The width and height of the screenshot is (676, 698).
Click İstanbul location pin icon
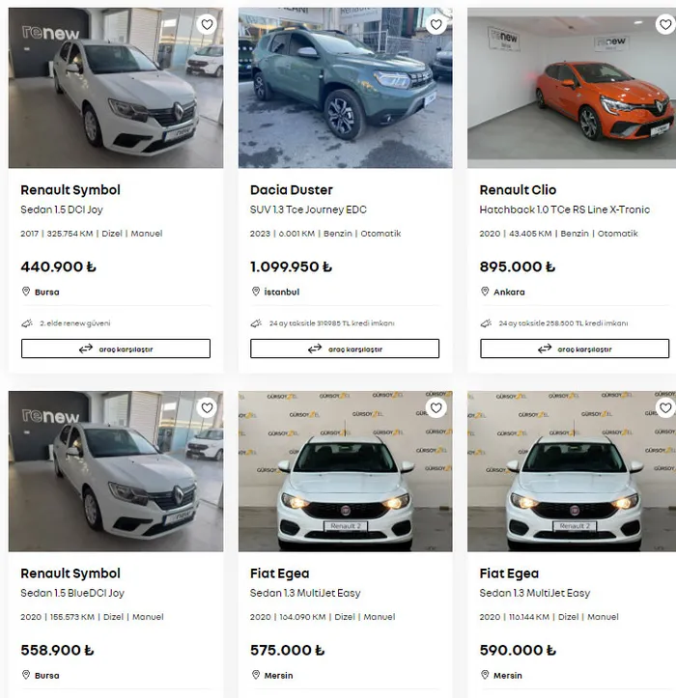click(256, 292)
